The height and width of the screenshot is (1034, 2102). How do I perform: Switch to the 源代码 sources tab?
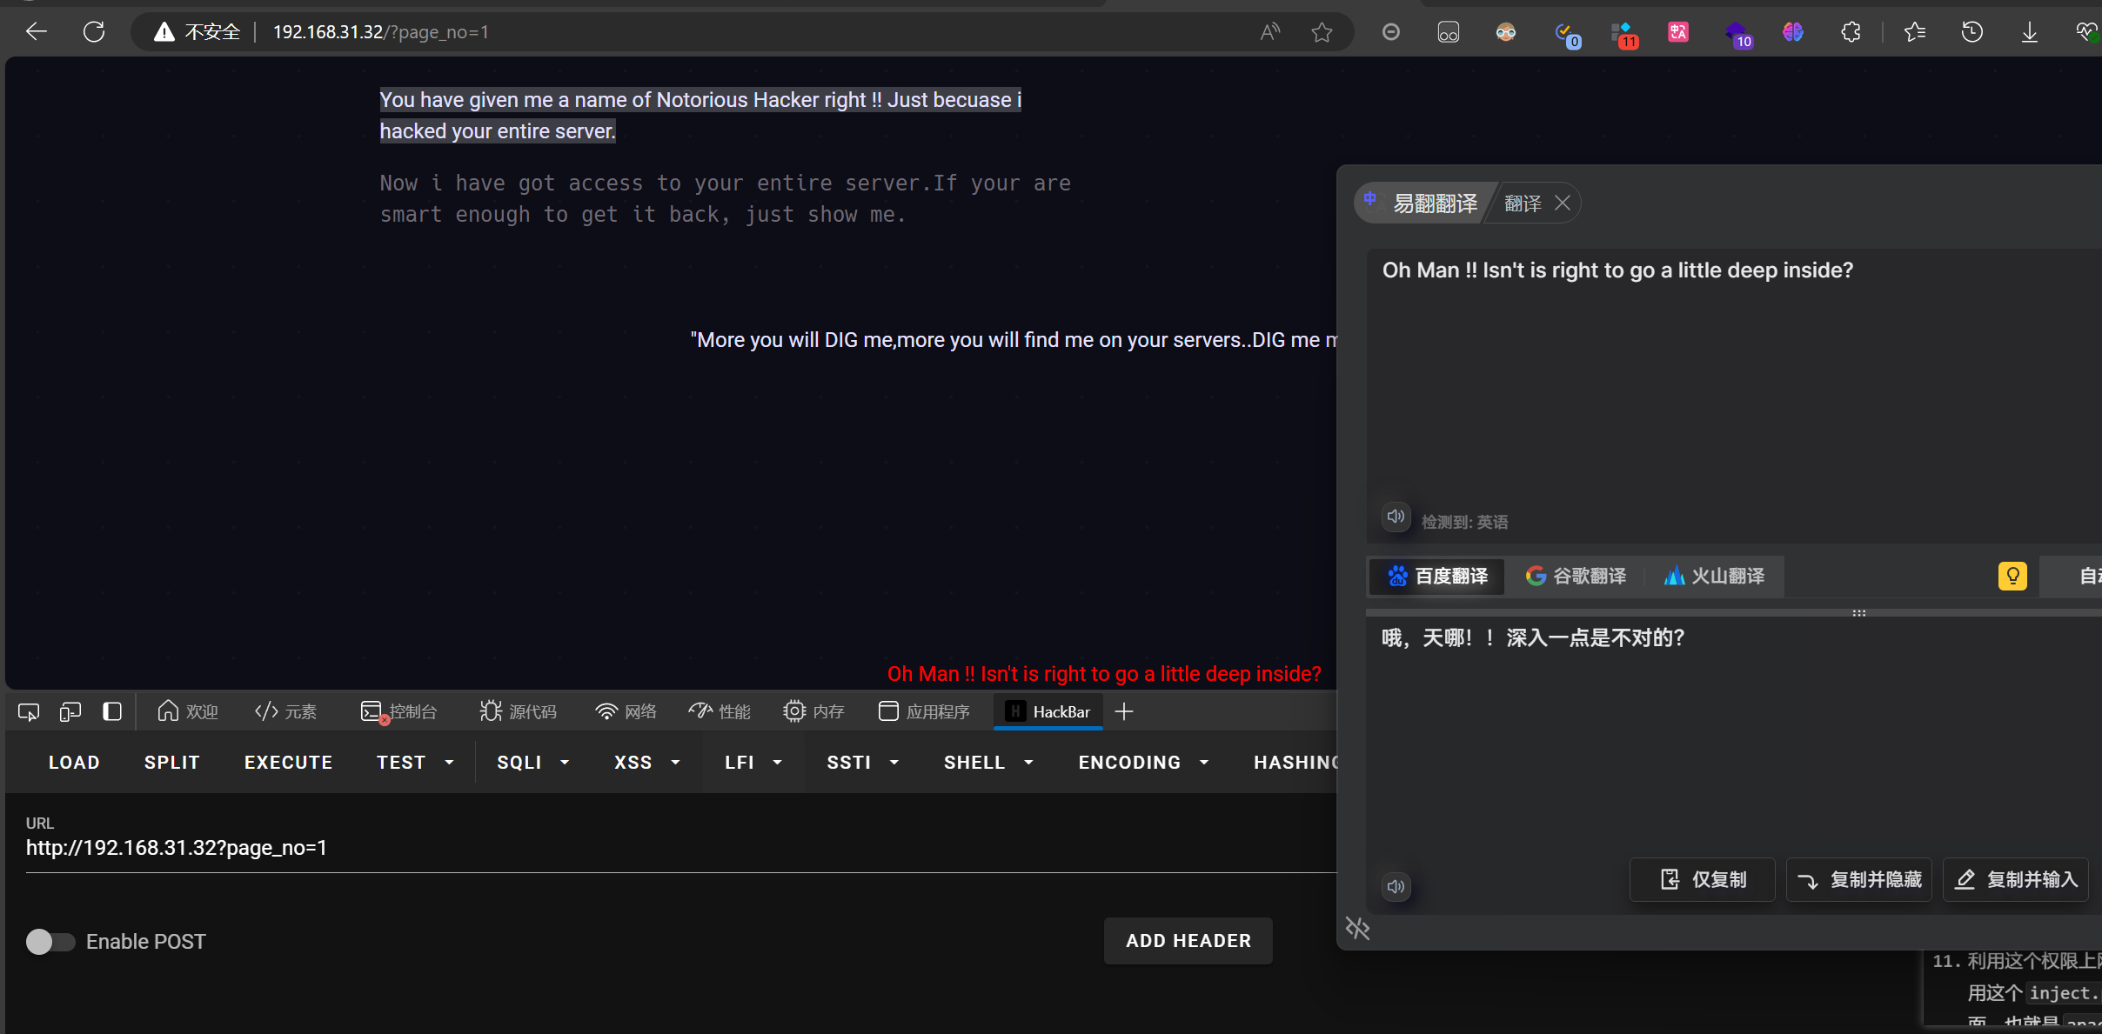tap(518, 712)
